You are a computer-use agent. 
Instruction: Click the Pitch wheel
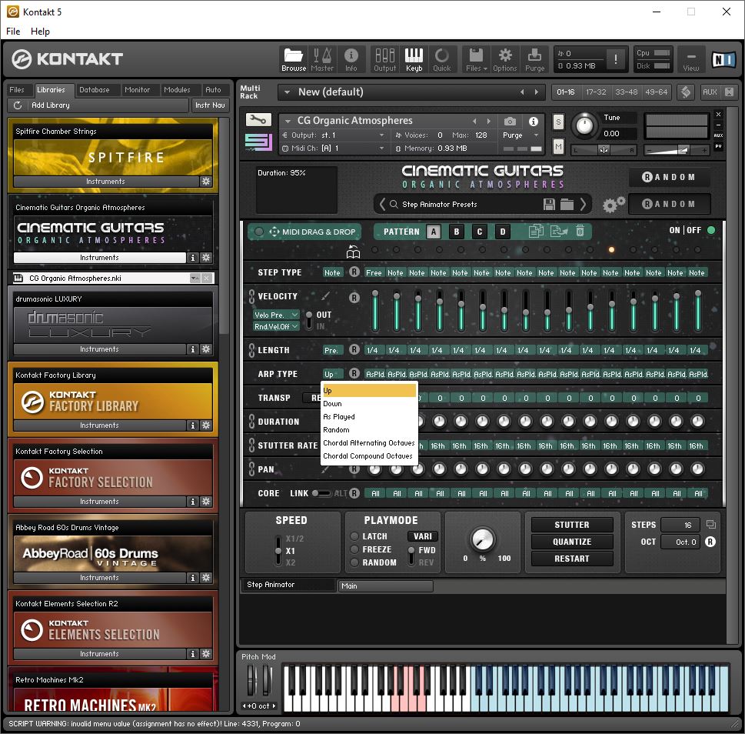pyautogui.click(x=252, y=680)
